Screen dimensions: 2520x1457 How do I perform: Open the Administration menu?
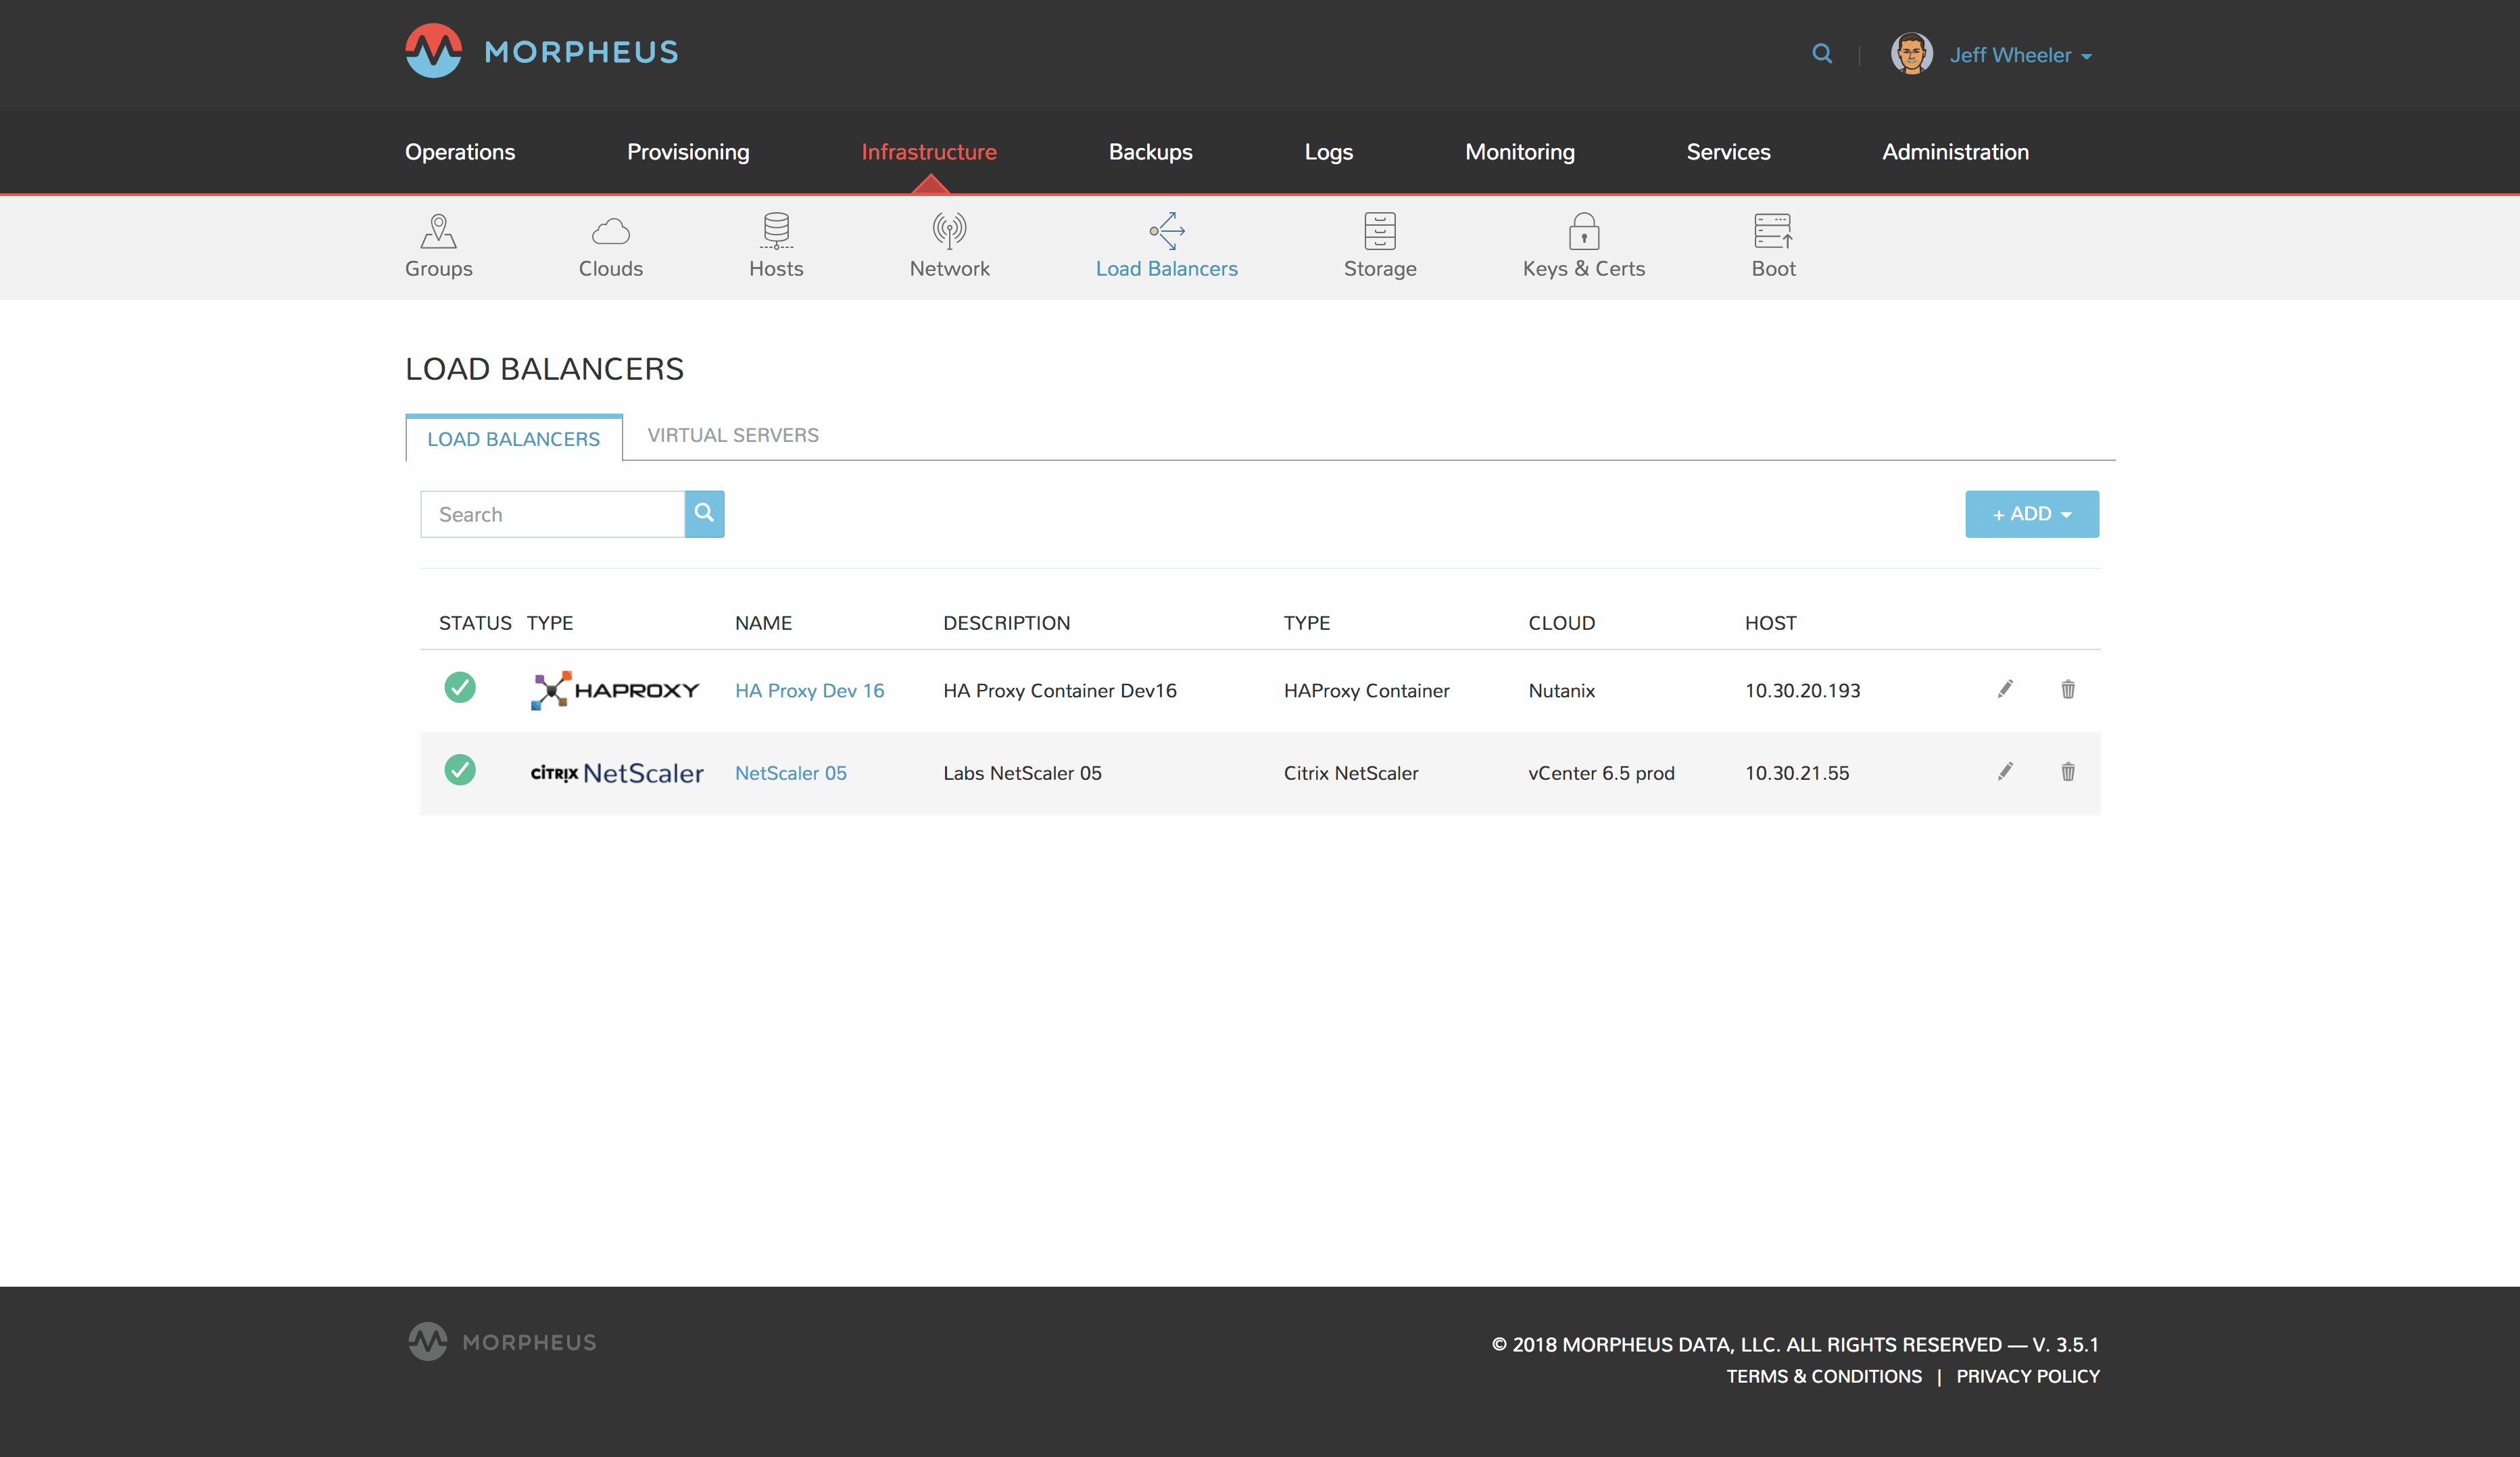(1955, 152)
